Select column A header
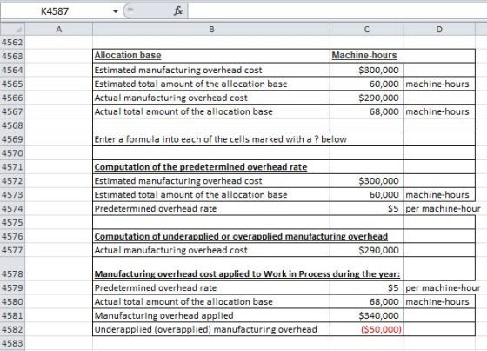487x351 pixels. (x=59, y=30)
